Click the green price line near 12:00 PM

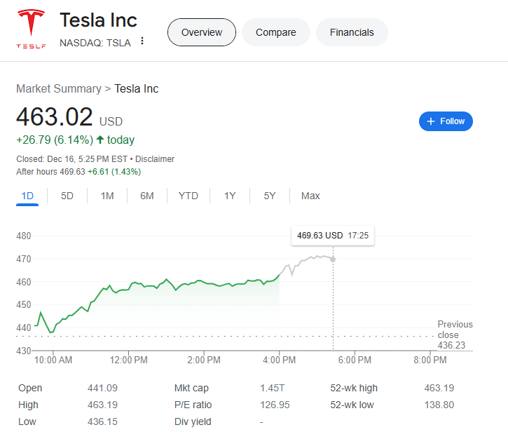point(130,287)
